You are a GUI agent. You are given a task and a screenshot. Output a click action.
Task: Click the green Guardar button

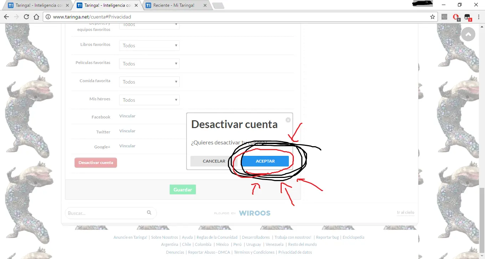coord(183,190)
